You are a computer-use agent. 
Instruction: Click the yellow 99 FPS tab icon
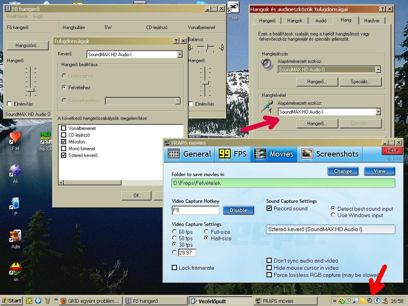tap(224, 154)
